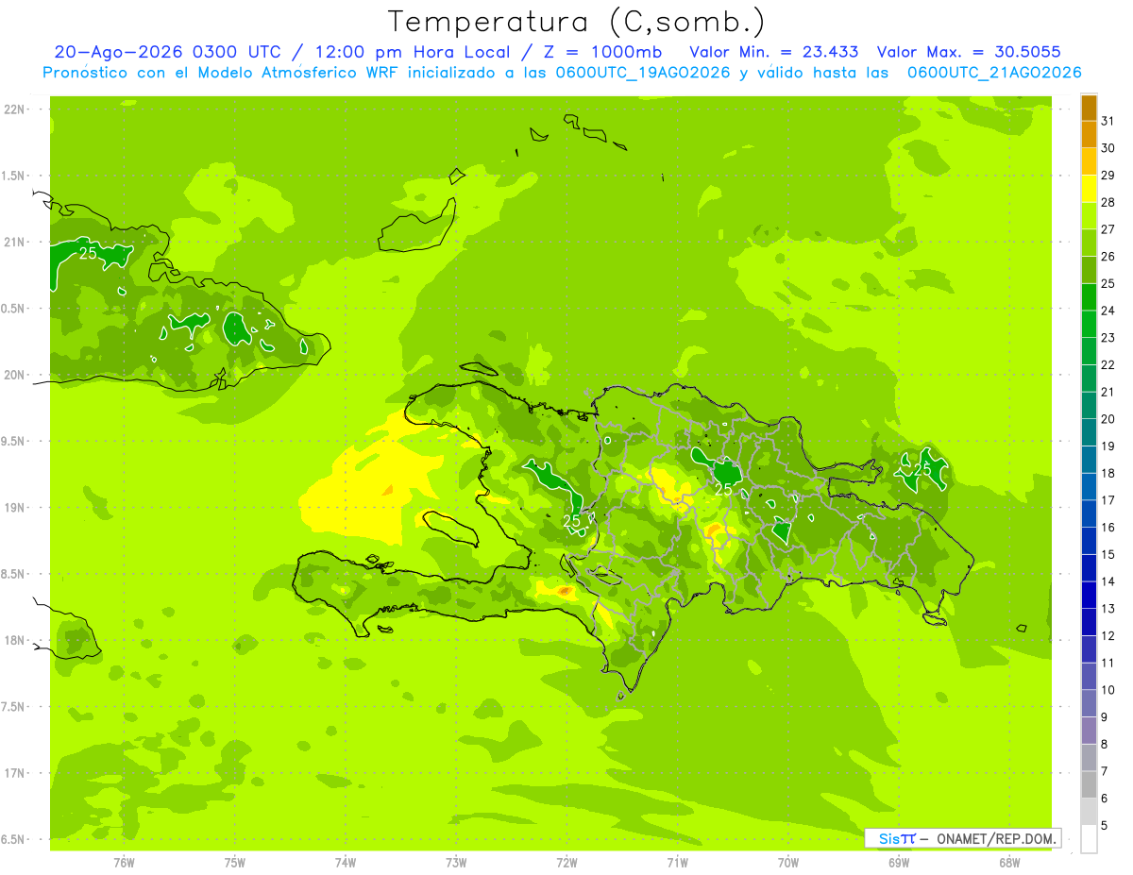The width and height of the screenshot is (1133, 875).
Task: Select the purple legend swatch between 8 and 9
Action: coord(1089,731)
